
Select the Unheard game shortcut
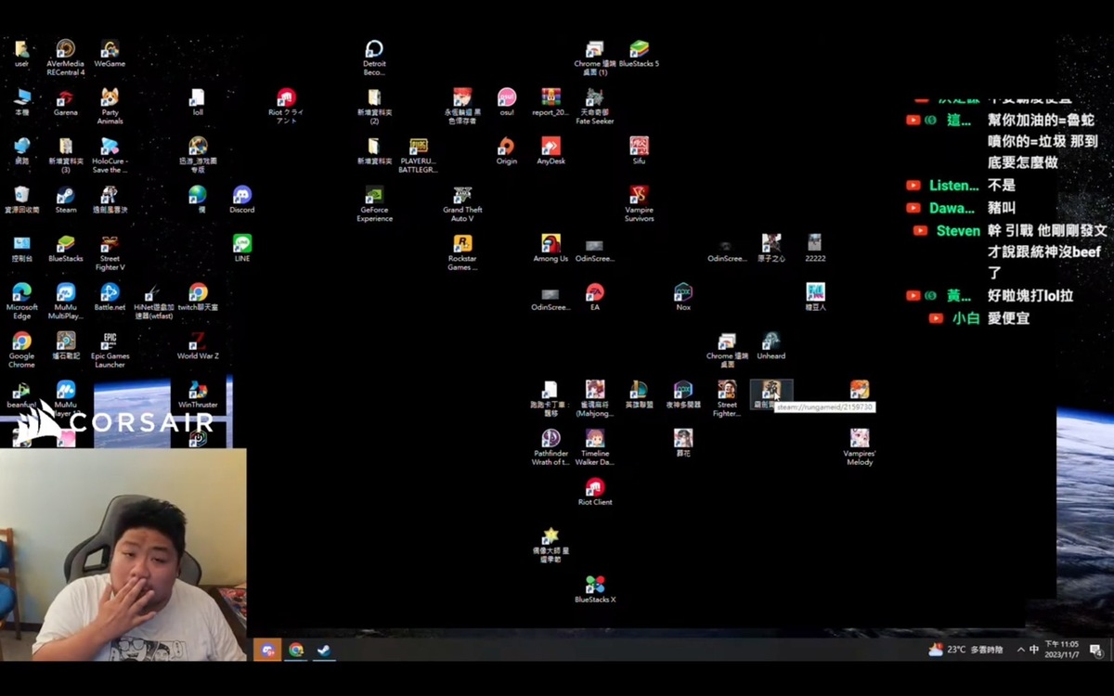[x=771, y=345]
